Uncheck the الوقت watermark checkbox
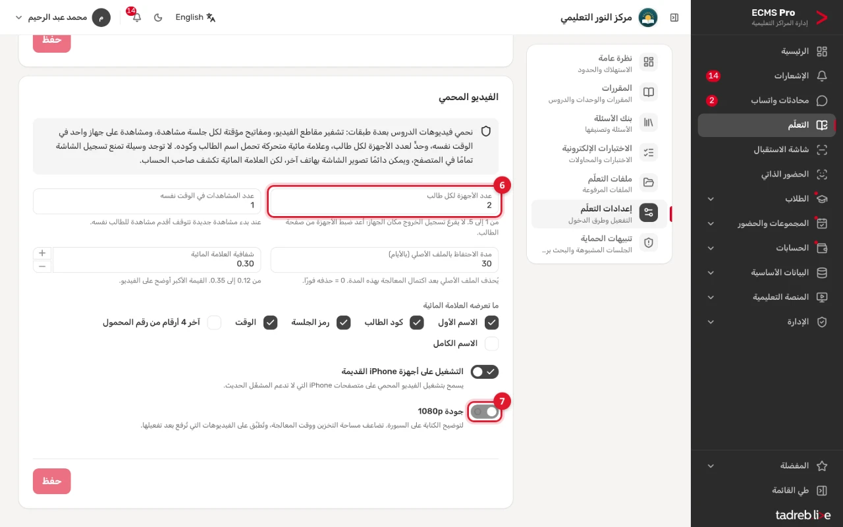The image size is (843, 527). 270,323
